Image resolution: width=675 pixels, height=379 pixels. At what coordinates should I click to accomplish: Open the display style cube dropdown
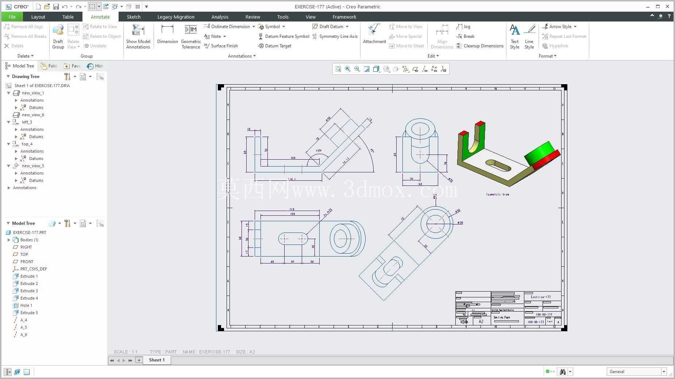(x=376, y=69)
